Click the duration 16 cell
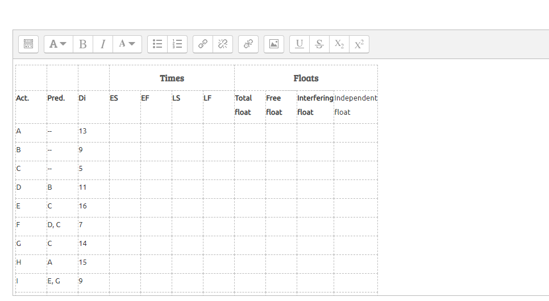Viewport: 549px width, 301px height. 93,207
